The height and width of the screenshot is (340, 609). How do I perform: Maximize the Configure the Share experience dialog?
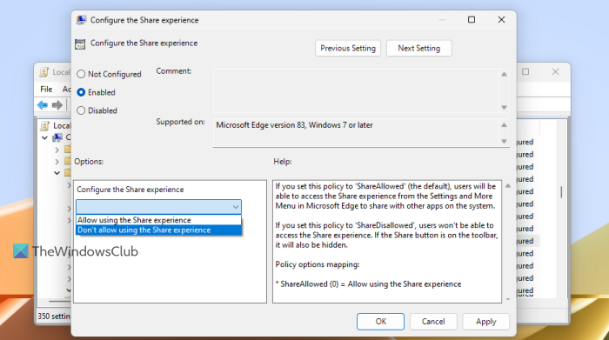[x=472, y=19]
